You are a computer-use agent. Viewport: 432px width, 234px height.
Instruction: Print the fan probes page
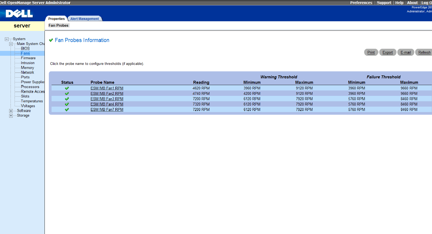coord(371,52)
